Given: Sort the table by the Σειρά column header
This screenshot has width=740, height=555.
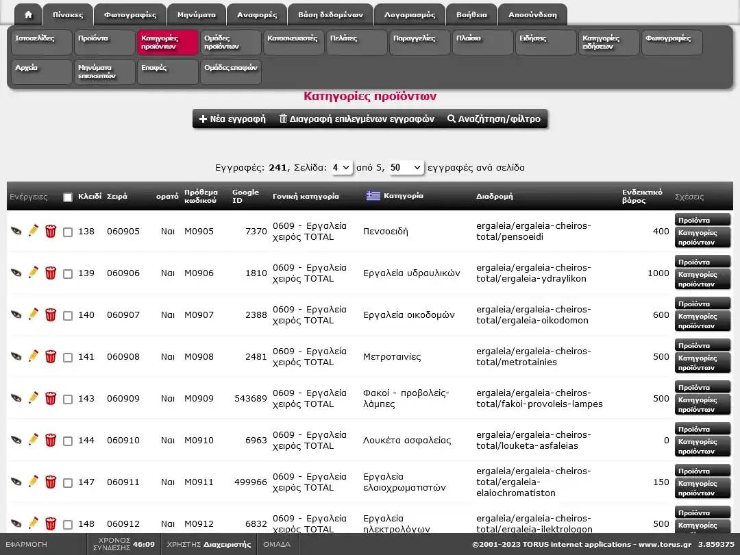Looking at the screenshot, I should click(117, 196).
